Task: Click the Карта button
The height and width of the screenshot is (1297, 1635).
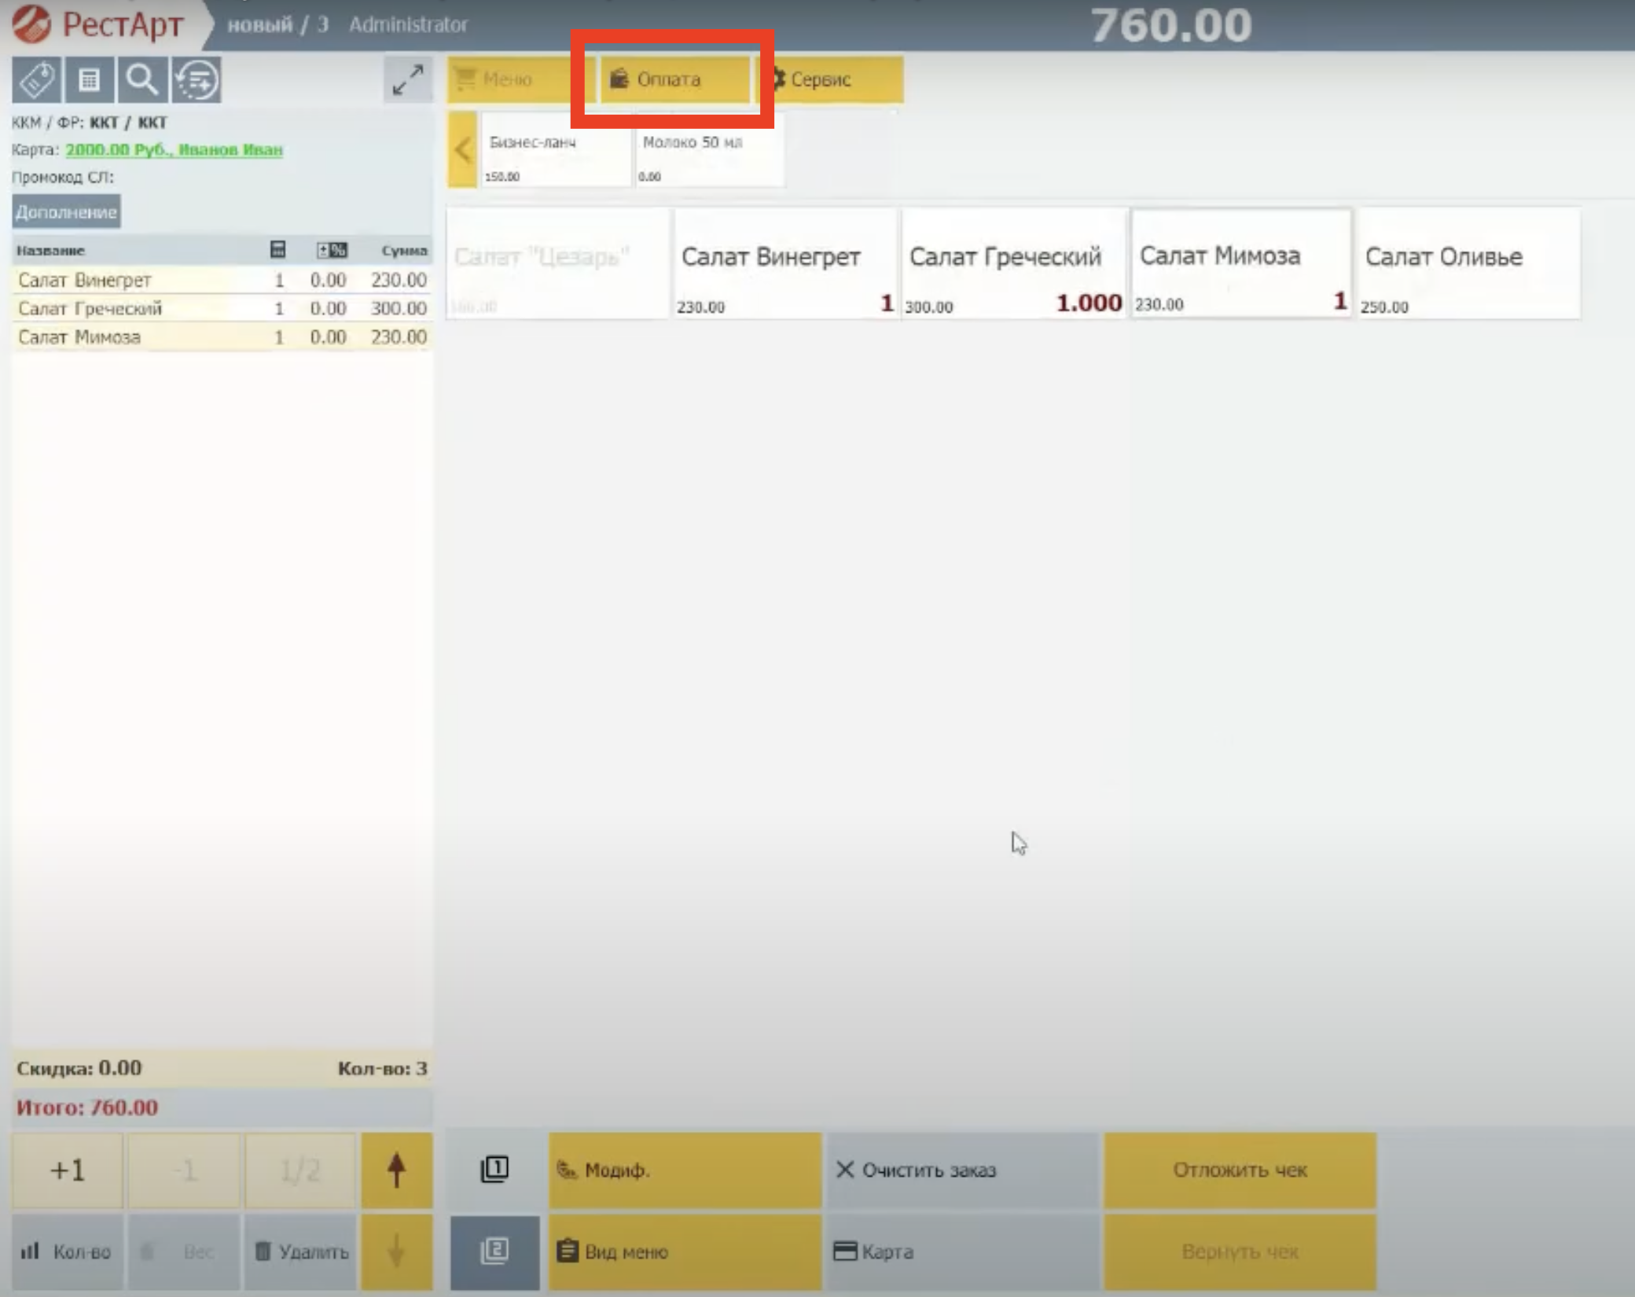Action: click(x=962, y=1251)
